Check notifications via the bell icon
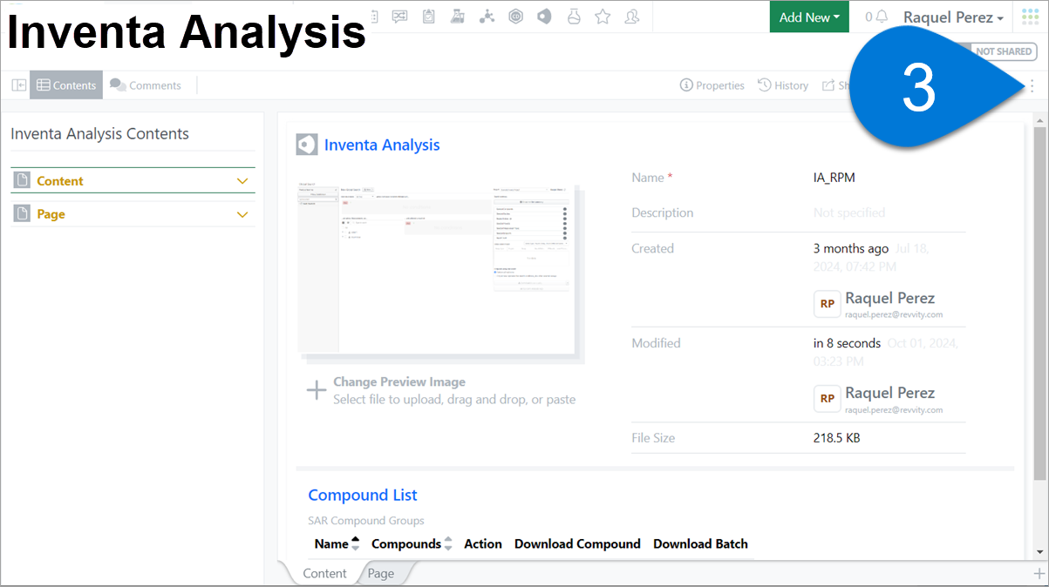Image resolution: width=1049 pixels, height=587 pixels. [x=882, y=16]
